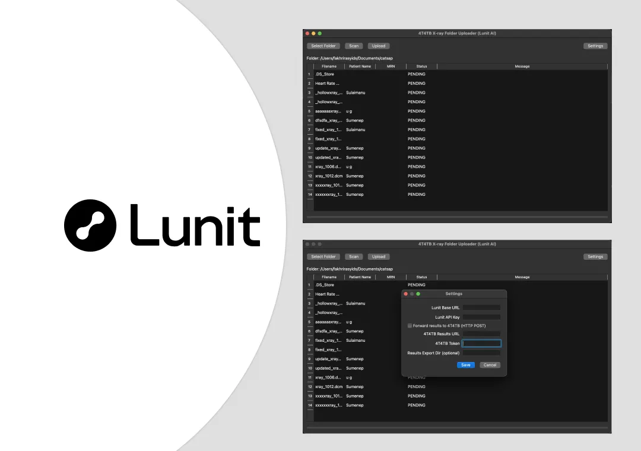This screenshot has height=451, width=641.
Task: Select row 7 fixed_xray with Sulaimanu in upper window
Action: (x=457, y=129)
